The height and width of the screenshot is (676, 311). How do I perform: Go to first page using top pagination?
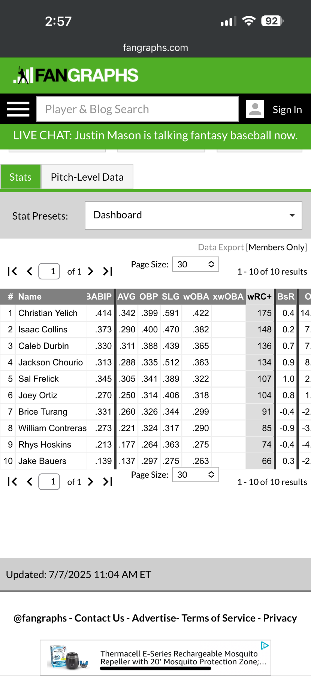pos(12,272)
